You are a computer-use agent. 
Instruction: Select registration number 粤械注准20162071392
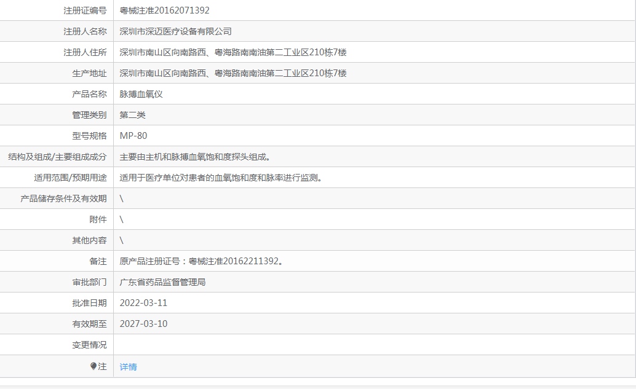pos(165,10)
